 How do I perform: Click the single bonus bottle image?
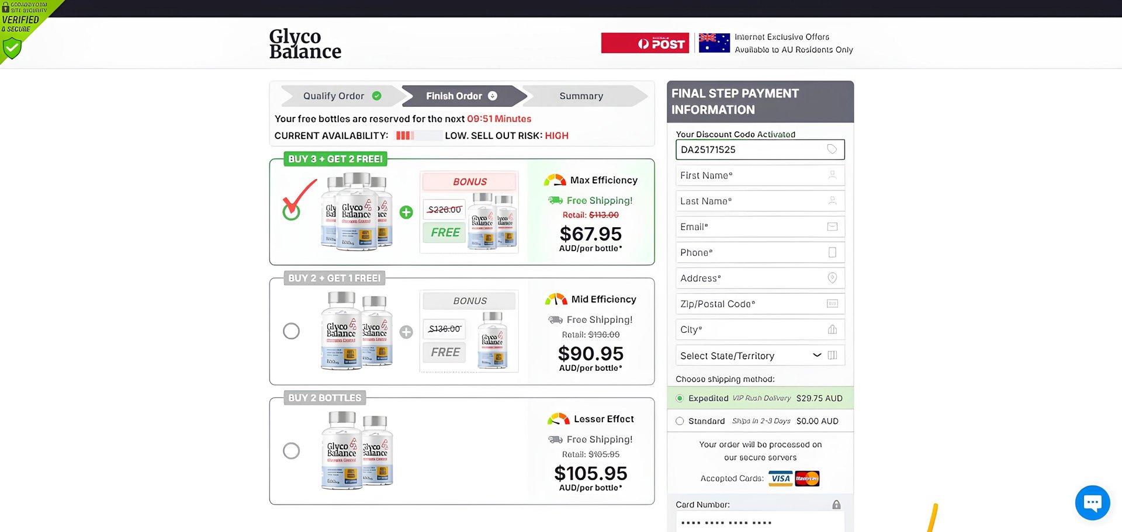coord(492,340)
